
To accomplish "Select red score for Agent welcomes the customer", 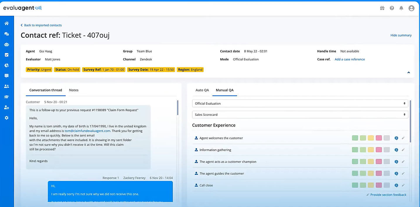I will pos(379,138).
